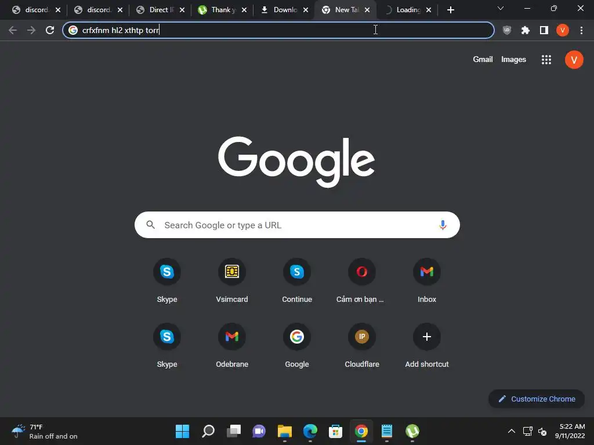
Task: Expand the tab search dropdown
Action: point(501,8)
